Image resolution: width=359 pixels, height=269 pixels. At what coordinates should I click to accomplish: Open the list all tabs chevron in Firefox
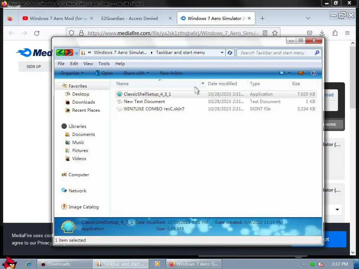[x=308, y=18]
